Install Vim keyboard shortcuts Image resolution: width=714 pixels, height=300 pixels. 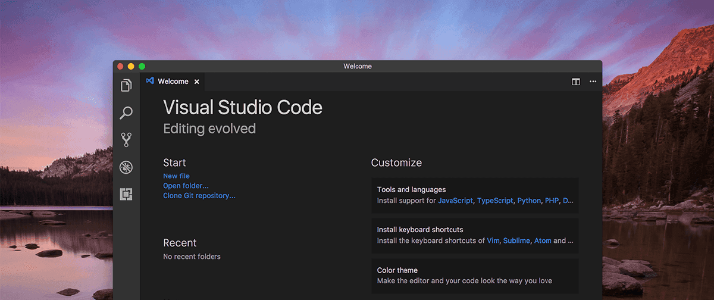click(493, 240)
